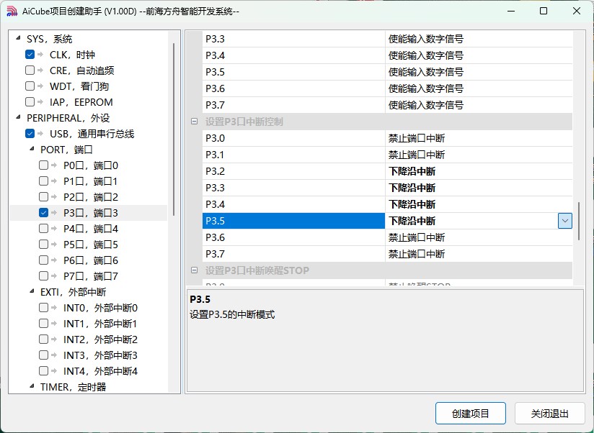The image size is (594, 433).
Task: Check the INT4 external interrupt 4 checkbox
Action: coord(43,371)
